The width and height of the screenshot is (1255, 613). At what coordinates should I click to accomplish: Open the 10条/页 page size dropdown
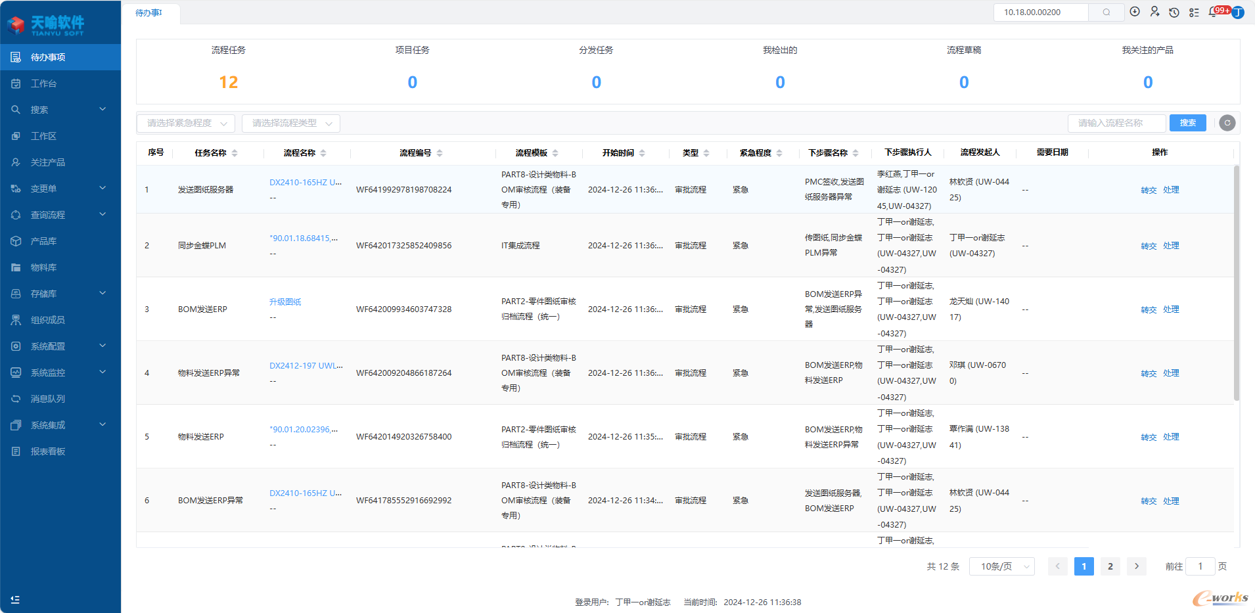point(1002,566)
